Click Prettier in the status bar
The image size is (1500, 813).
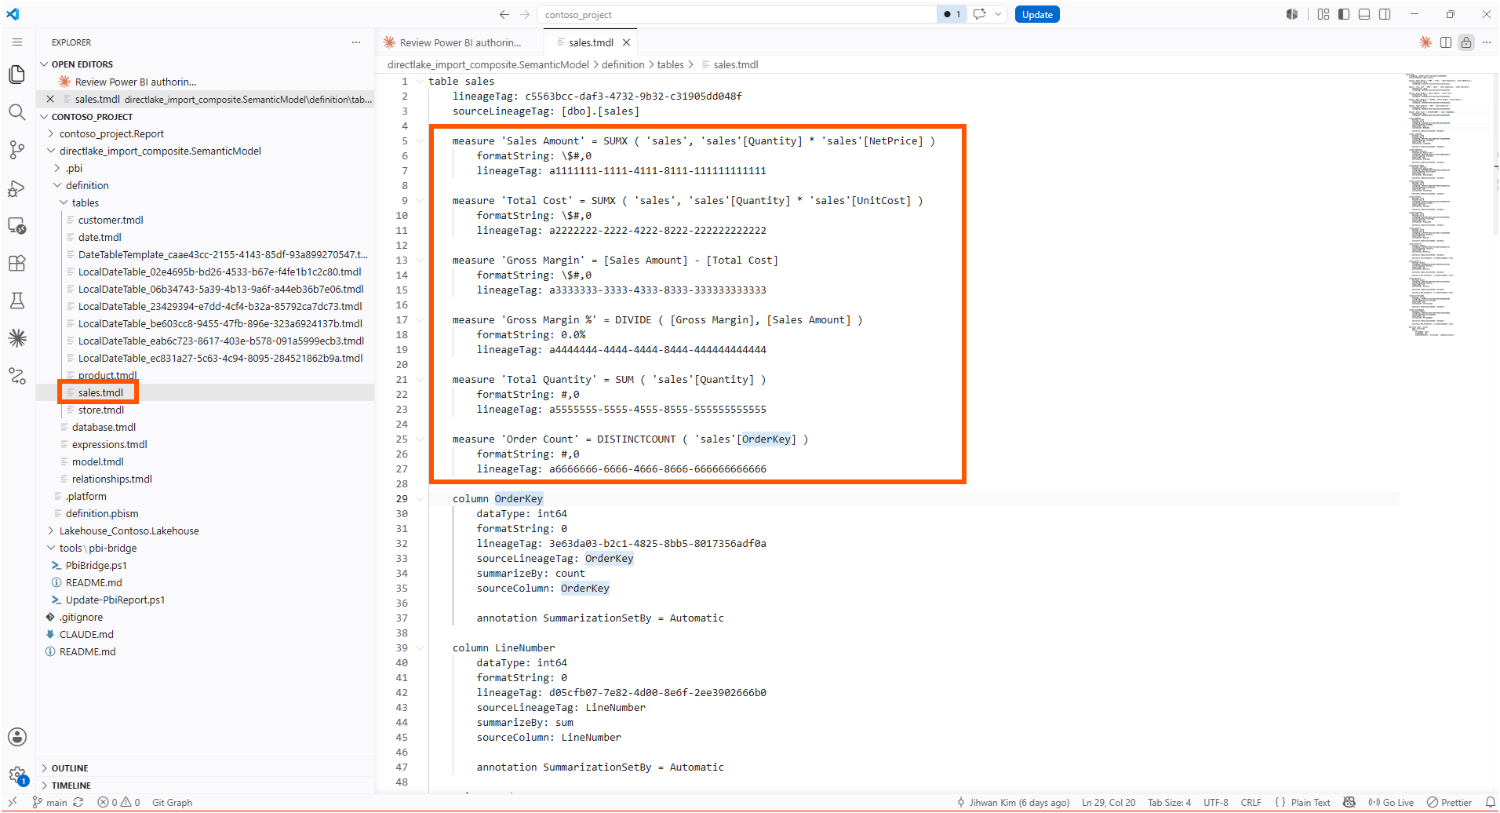pyautogui.click(x=1450, y=803)
